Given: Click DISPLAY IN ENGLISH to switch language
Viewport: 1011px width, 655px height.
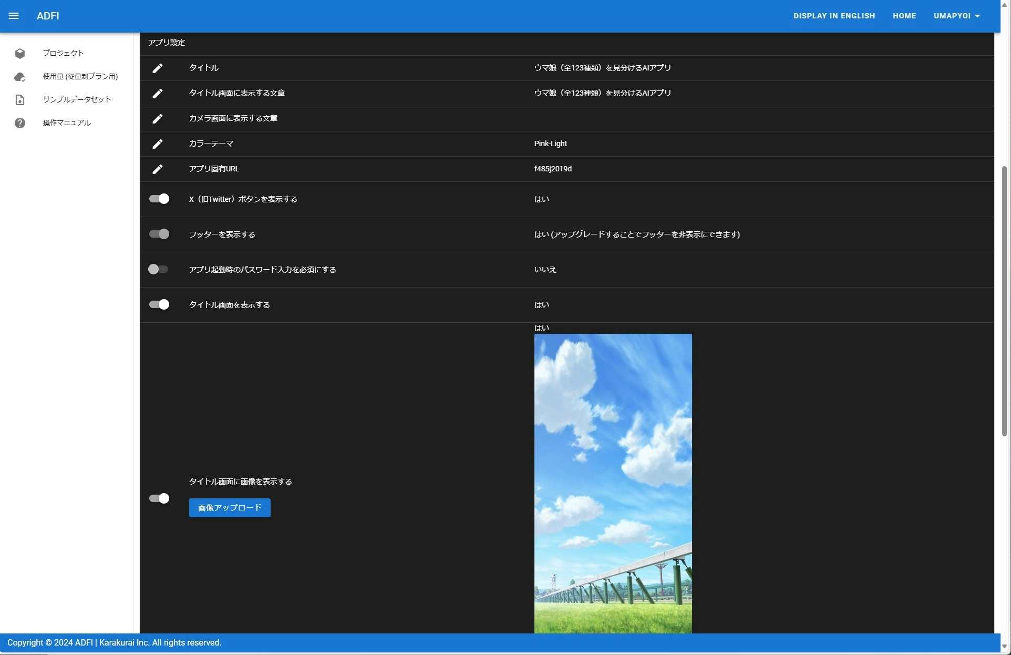Looking at the screenshot, I should coord(834,15).
